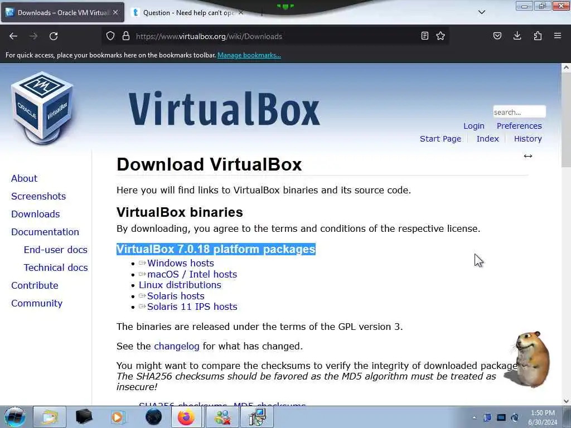The height and width of the screenshot is (428, 571).
Task: Open the list all tabs dropdown arrow
Action: click(x=482, y=12)
